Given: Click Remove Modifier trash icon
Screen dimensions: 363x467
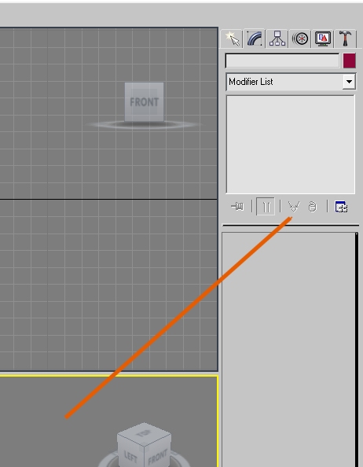Looking at the screenshot, I should pyautogui.click(x=312, y=206).
